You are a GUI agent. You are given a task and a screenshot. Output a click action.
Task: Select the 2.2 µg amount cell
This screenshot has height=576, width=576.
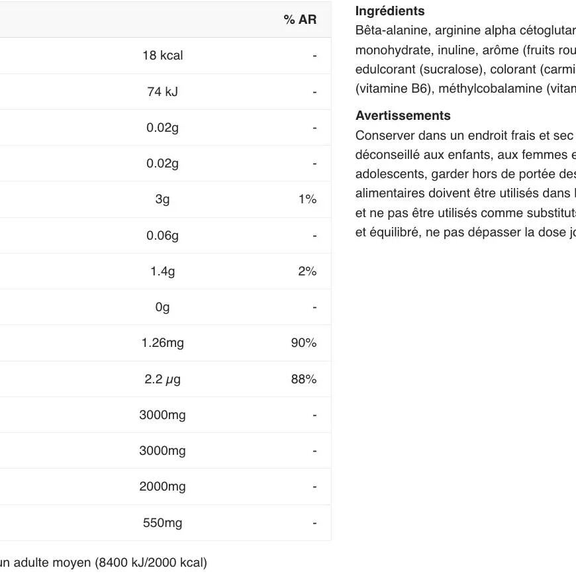point(162,379)
